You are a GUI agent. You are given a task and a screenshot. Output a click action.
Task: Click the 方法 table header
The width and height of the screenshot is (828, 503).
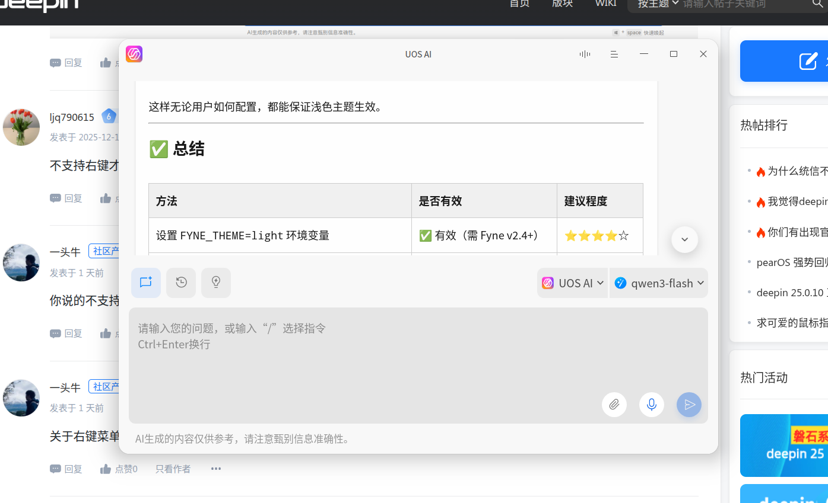280,201
